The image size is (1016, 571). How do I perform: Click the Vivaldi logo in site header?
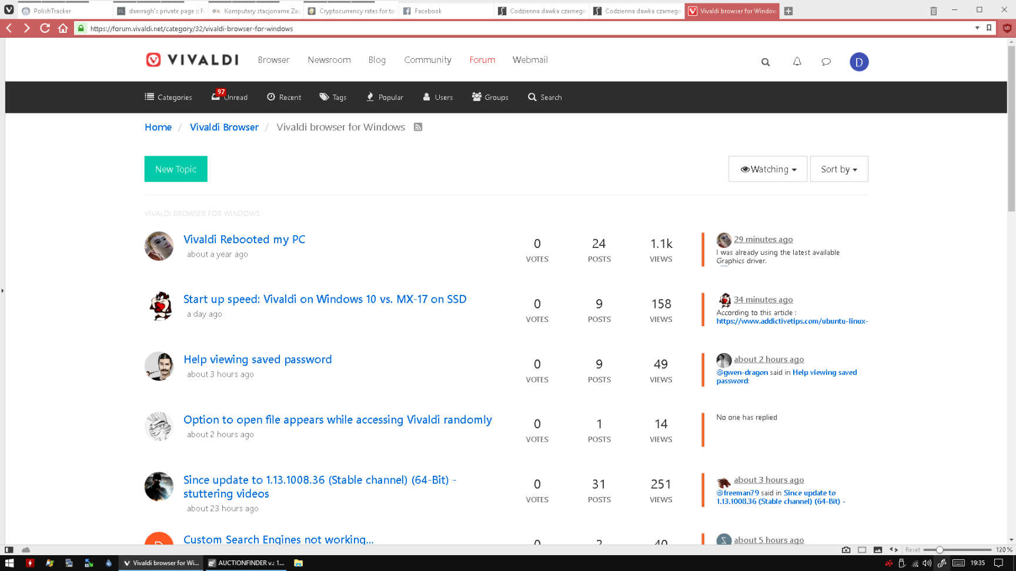tap(192, 60)
